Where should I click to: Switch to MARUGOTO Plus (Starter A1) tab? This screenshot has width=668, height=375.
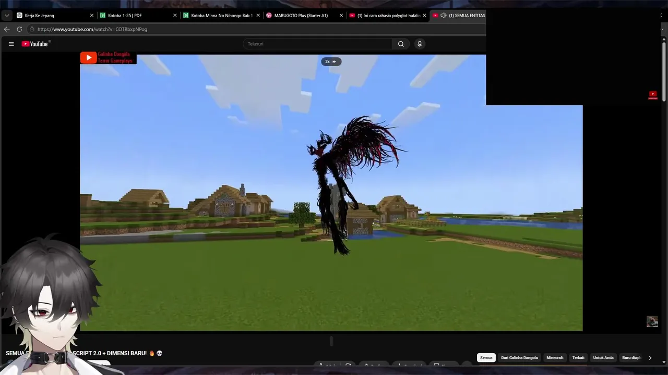(x=305, y=16)
